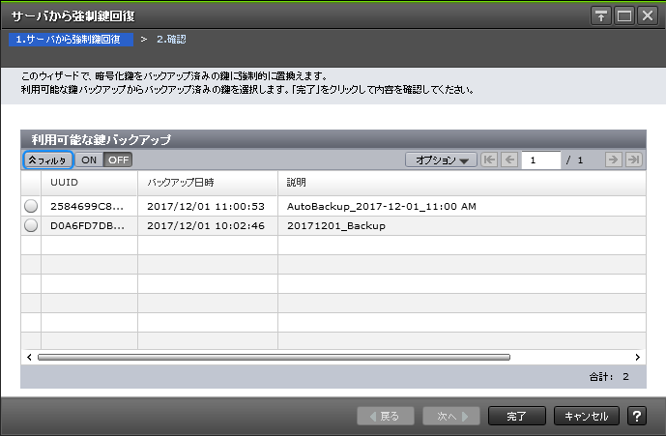Screen dimensions: 666x436
Task: Click the 利用可能な鍵バックアップ table title
Action: coord(101,139)
